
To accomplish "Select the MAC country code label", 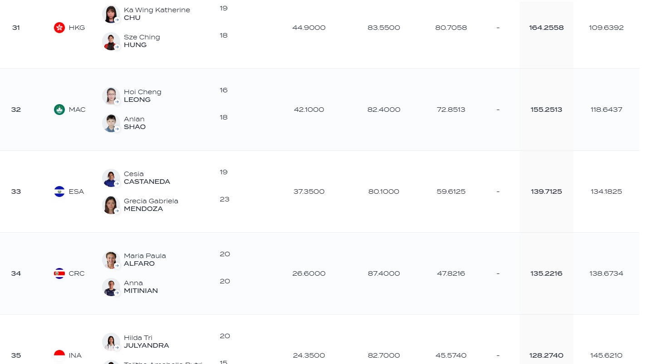I will [77, 110].
